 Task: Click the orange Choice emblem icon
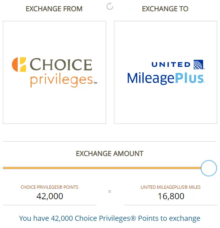click(x=19, y=64)
